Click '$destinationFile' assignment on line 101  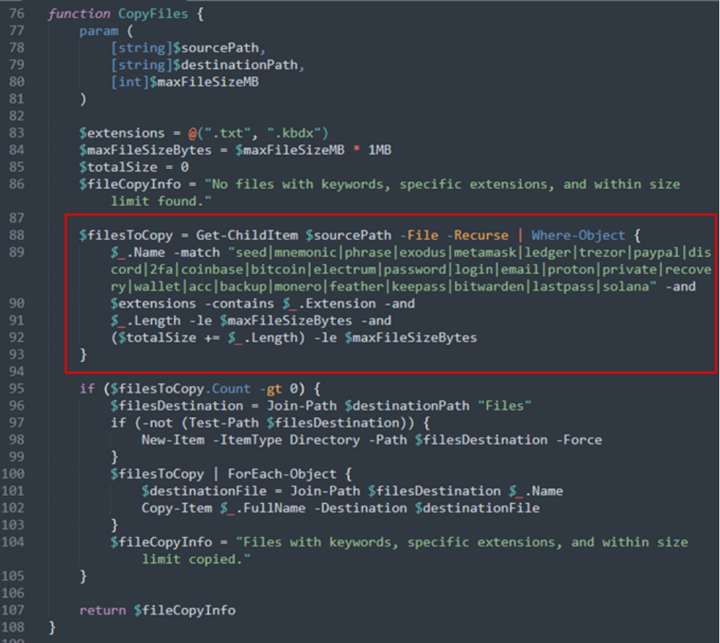pos(204,491)
